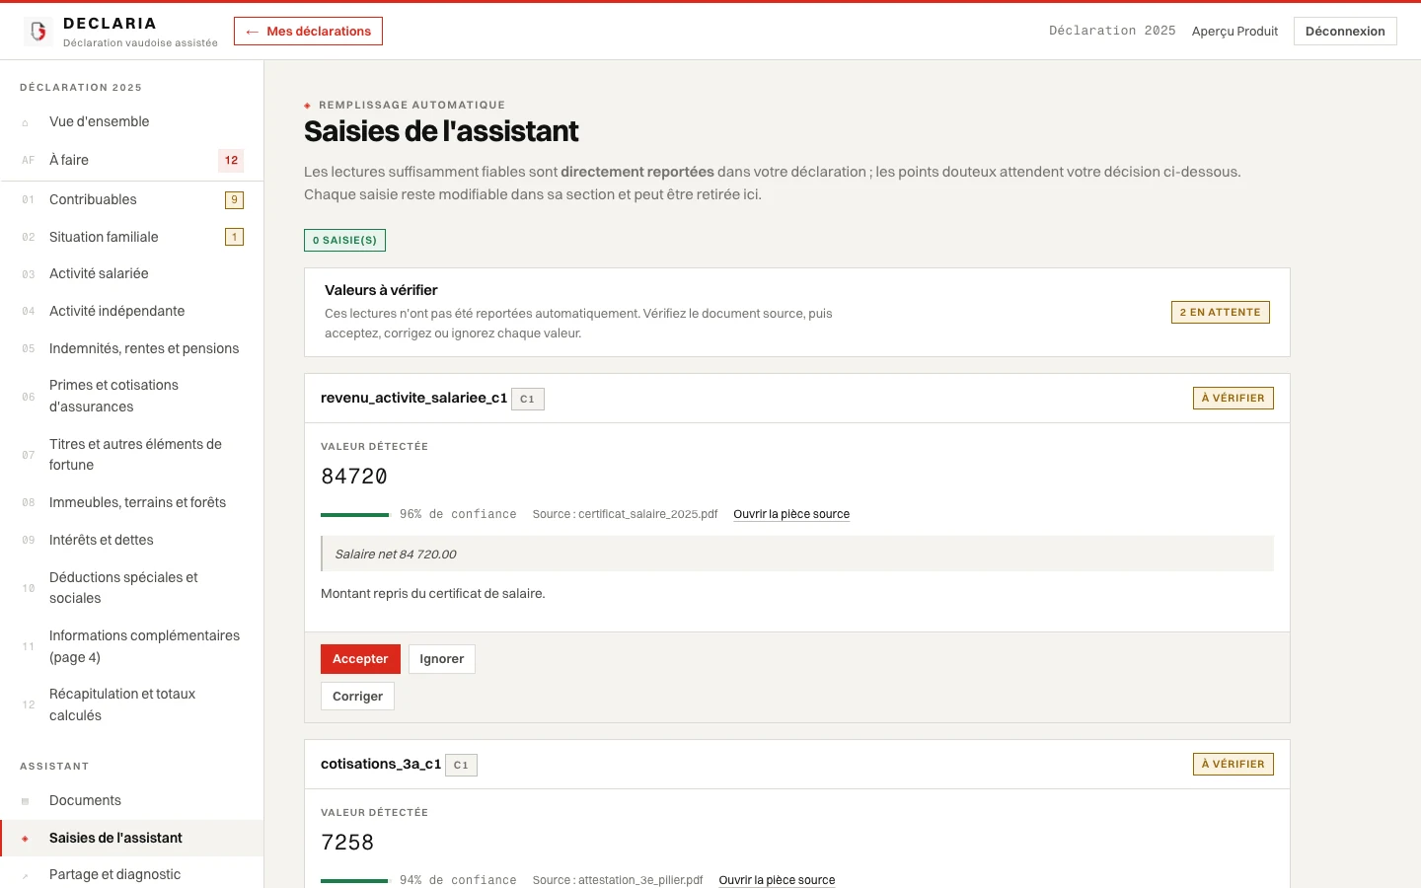Screen dimensions: 1421x888
Task: Click À VÉRIFIER badge on revenu_activite_salariee_c1
Action: pyautogui.click(x=1233, y=398)
